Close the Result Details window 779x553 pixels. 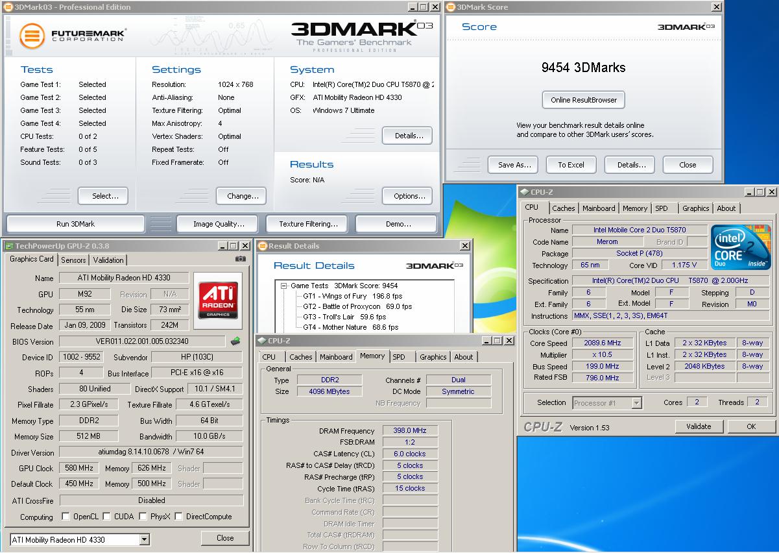click(465, 246)
